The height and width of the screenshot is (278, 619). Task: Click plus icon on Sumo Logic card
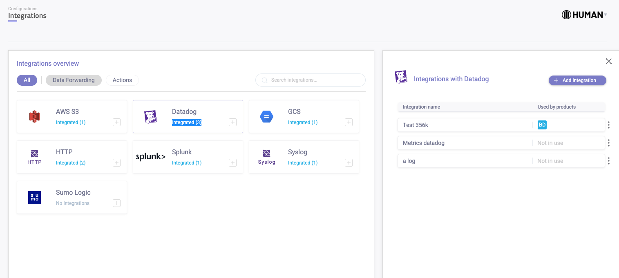tap(116, 203)
